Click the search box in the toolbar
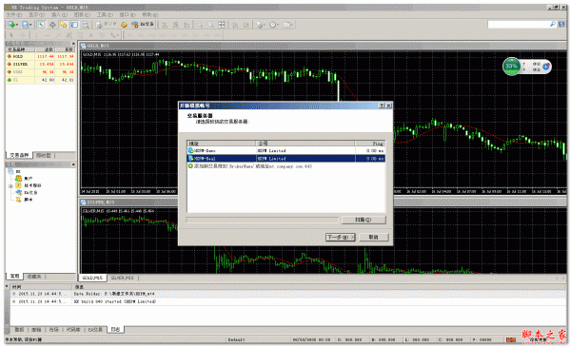571x347 pixels. pos(518,25)
